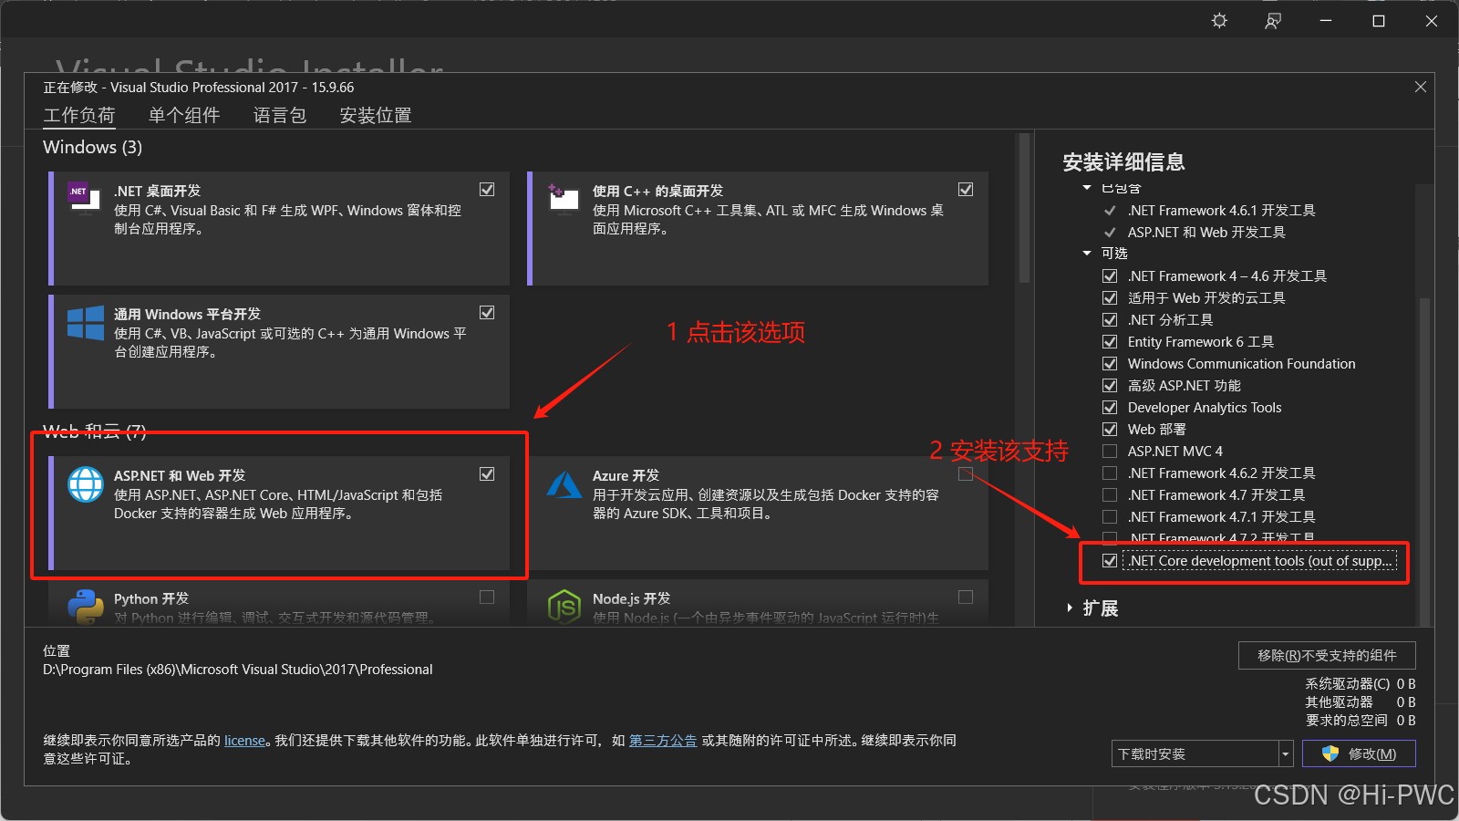This screenshot has width=1459, height=821.
Task: Click the Node.js workload icon
Action: [564, 605]
